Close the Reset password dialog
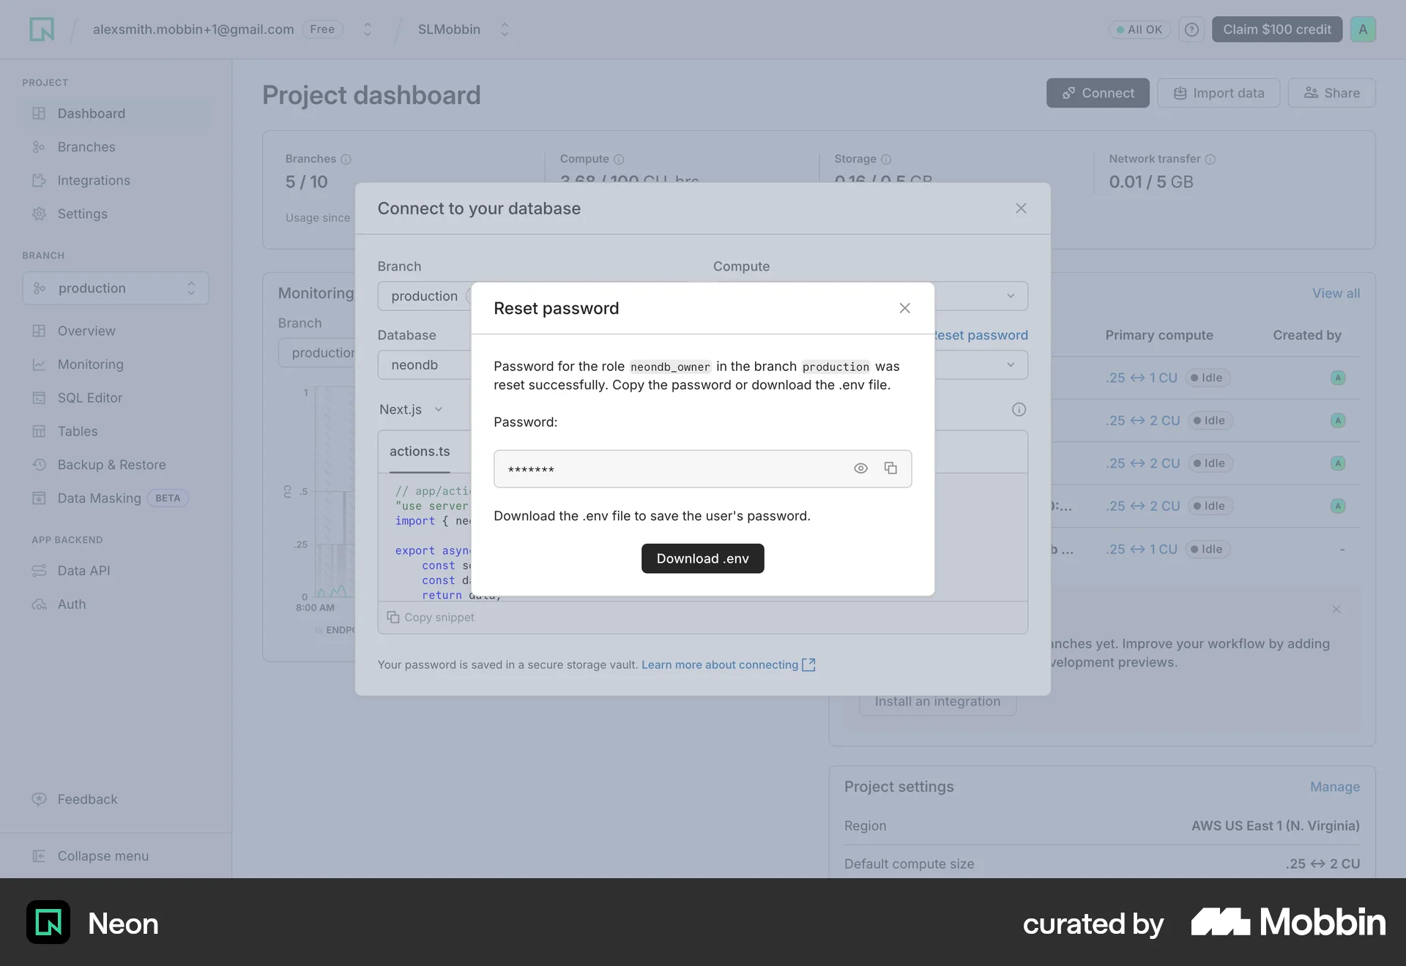The height and width of the screenshot is (966, 1406). point(905,308)
